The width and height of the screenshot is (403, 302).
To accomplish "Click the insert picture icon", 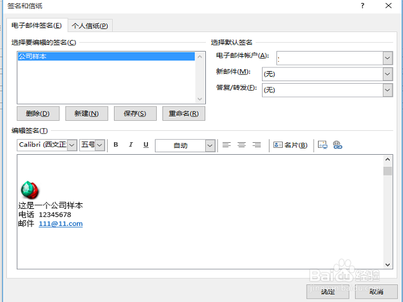I will click(322, 145).
